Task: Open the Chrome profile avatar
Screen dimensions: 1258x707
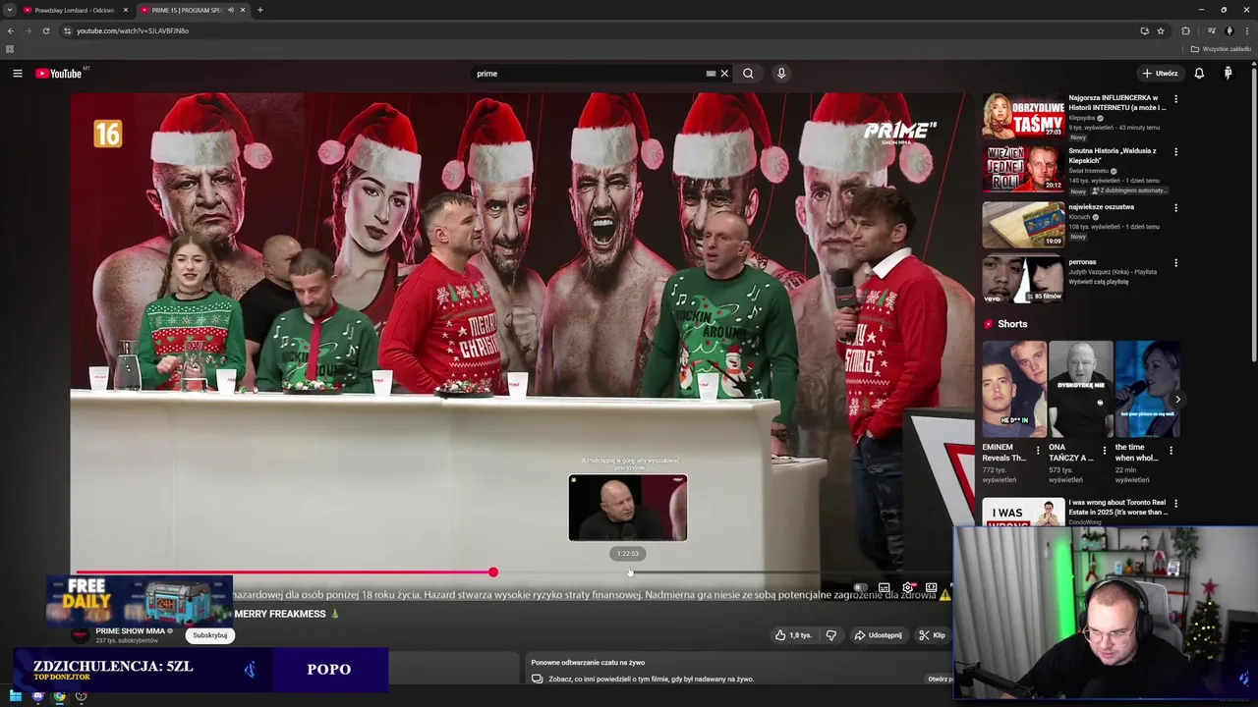Action: point(1229,30)
